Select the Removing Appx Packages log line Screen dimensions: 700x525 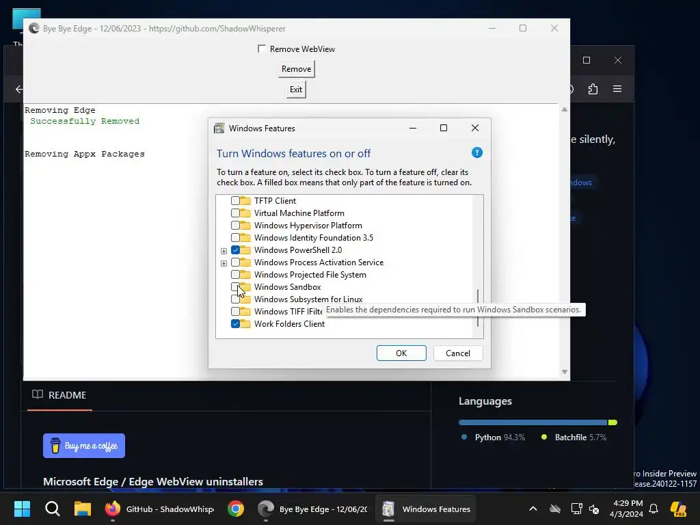[x=84, y=154]
